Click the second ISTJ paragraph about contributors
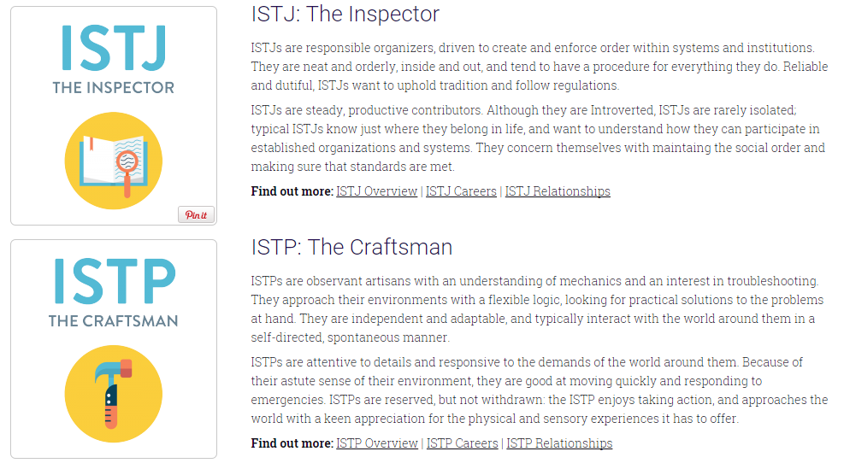Screen dimensions: 844x469 click(538, 138)
